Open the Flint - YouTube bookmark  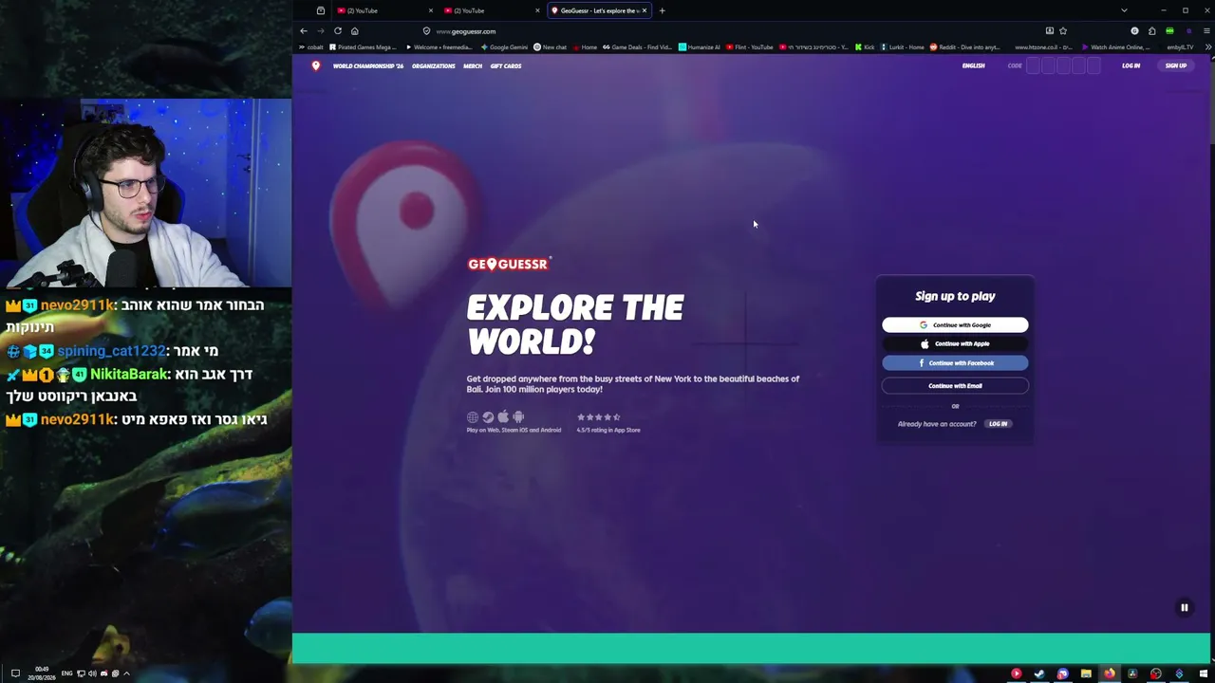click(x=749, y=47)
